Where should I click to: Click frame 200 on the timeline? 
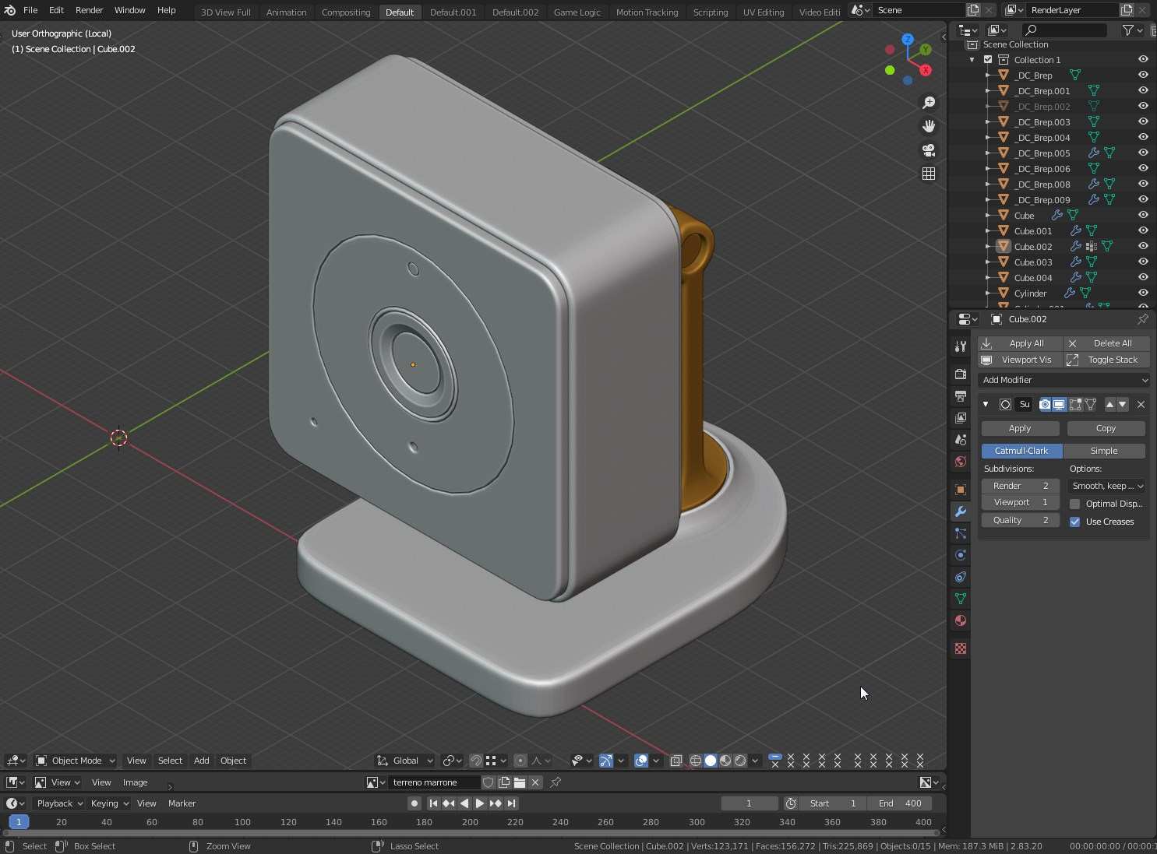(470, 822)
